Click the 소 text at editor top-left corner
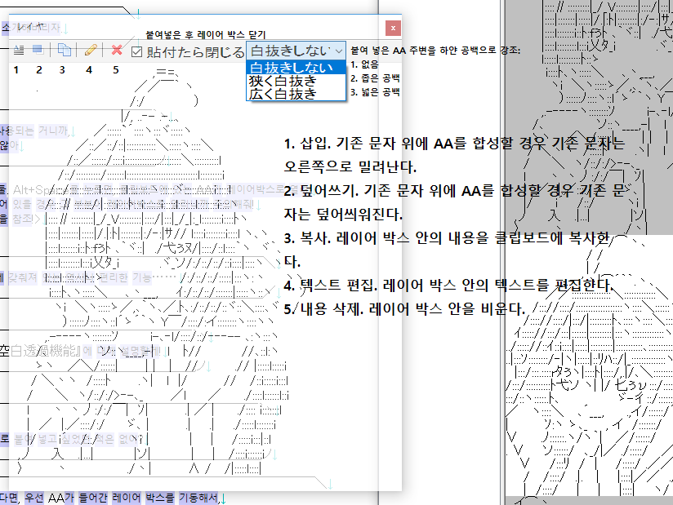This screenshot has width=673, height=505. 6,28
